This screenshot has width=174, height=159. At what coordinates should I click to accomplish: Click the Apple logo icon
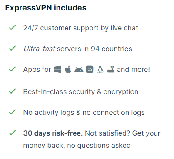[68, 69]
